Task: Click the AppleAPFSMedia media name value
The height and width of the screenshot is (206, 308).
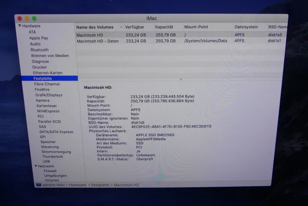Action: click(x=151, y=139)
